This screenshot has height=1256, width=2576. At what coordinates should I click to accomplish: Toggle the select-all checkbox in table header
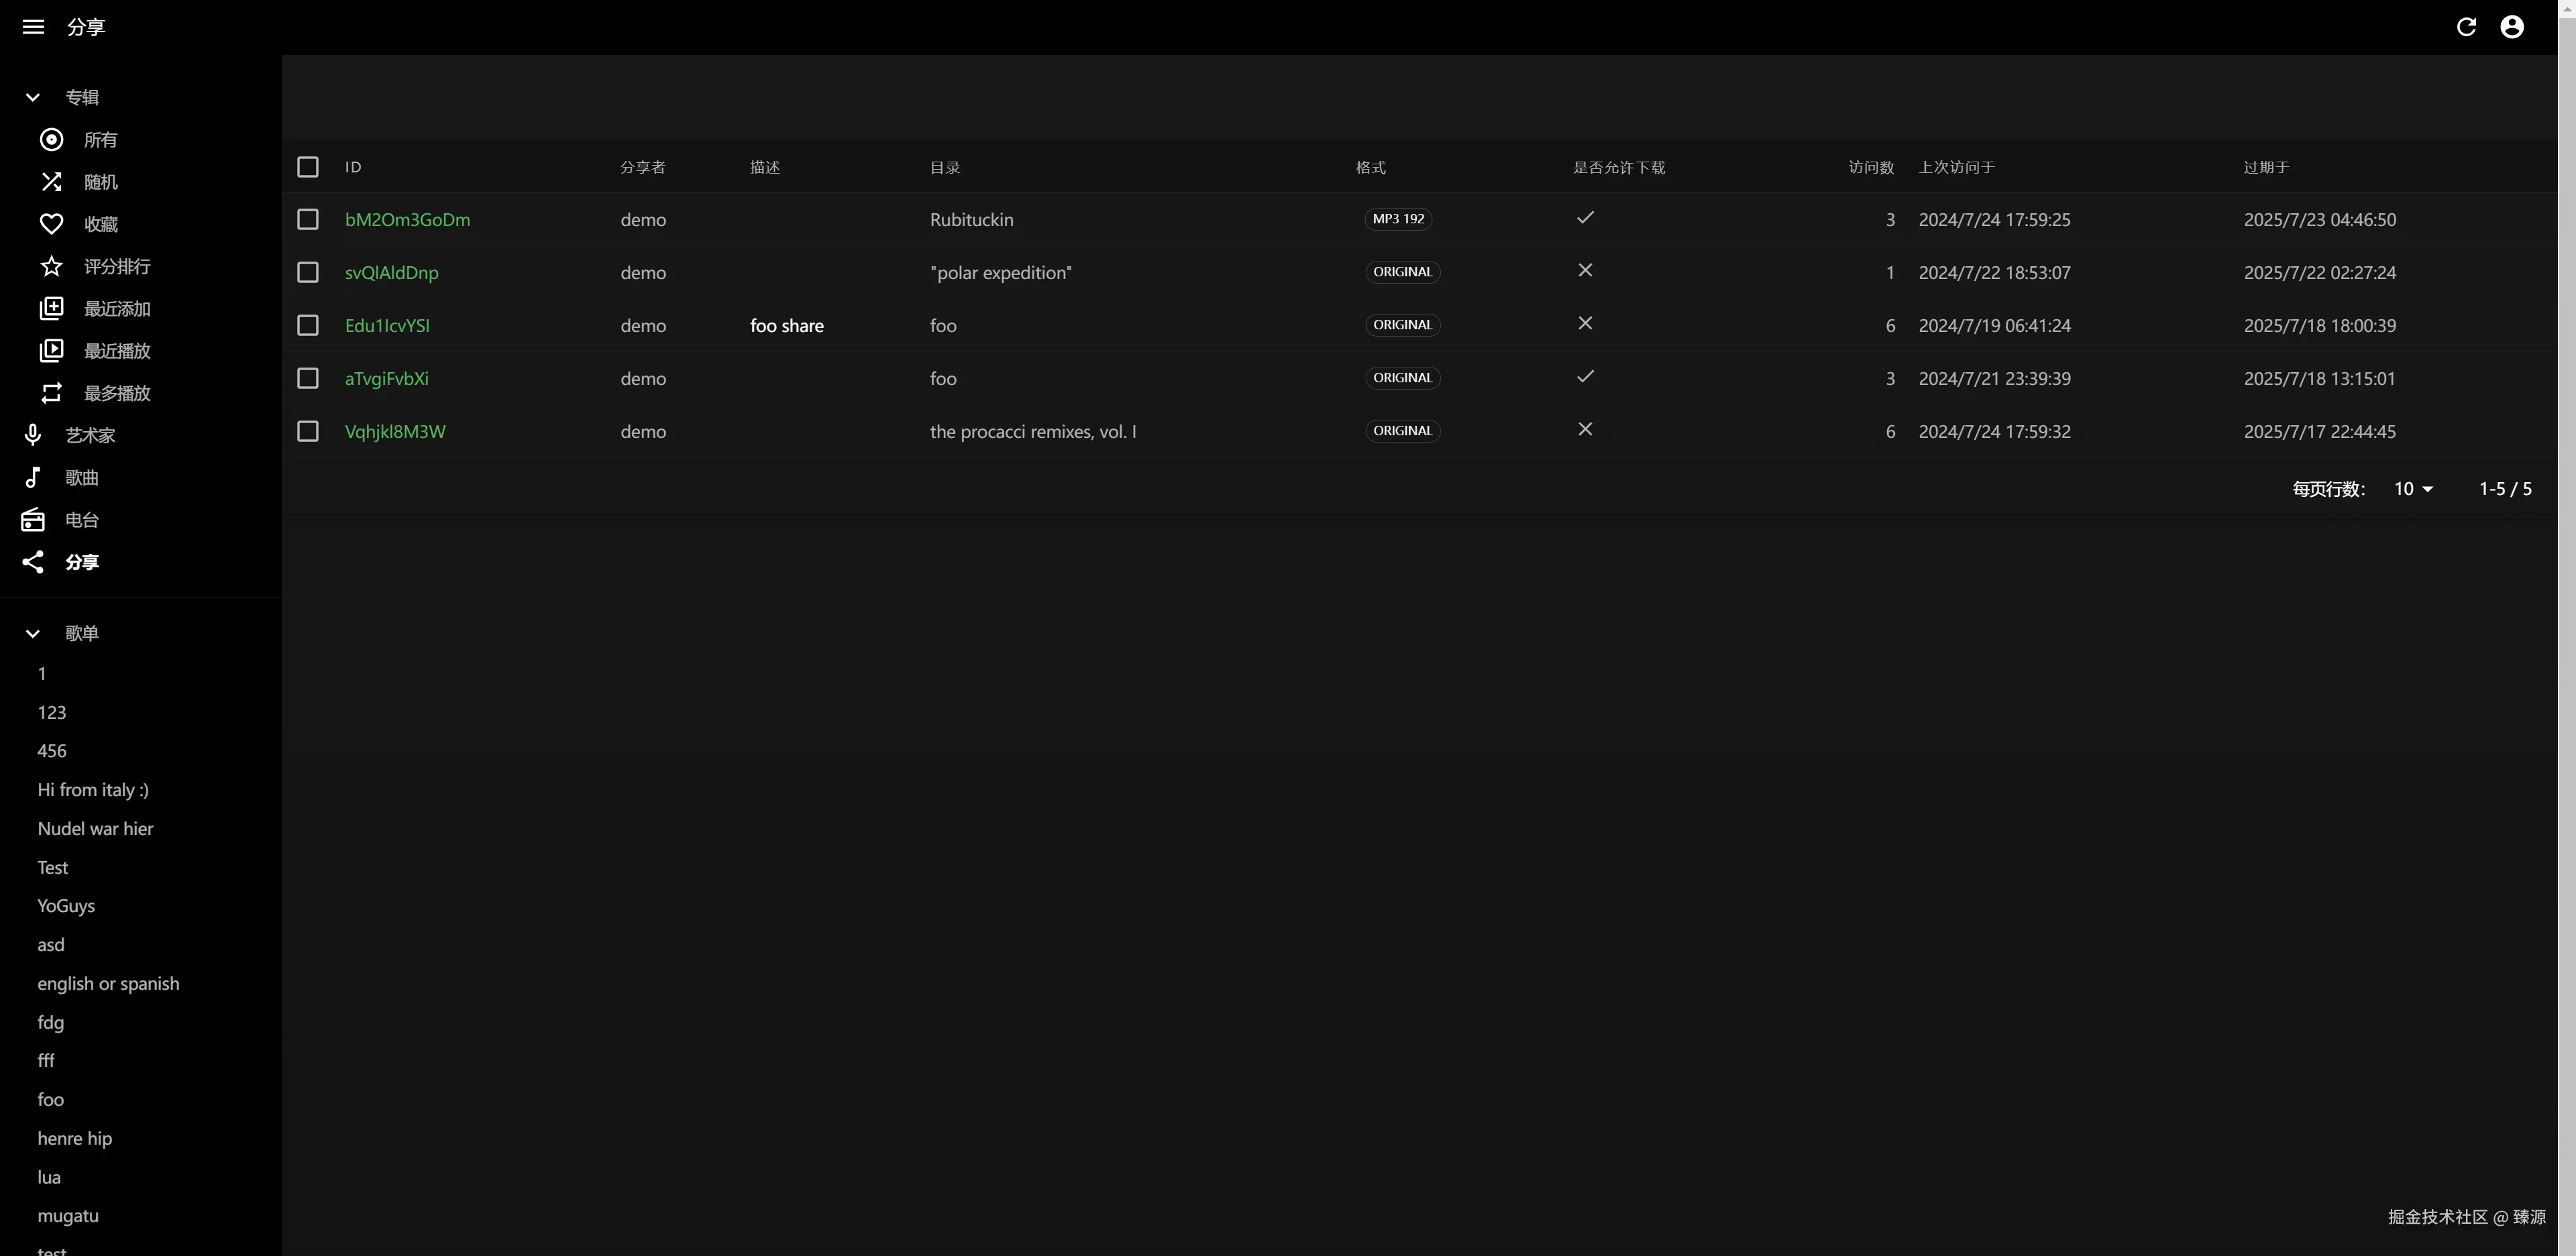(x=308, y=167)
